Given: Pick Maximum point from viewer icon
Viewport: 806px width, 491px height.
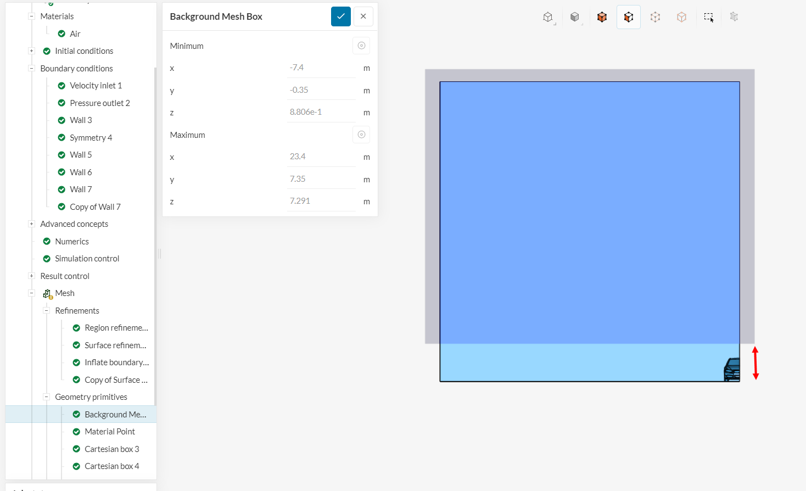Looking at the screenshot, I should [361, 135].
